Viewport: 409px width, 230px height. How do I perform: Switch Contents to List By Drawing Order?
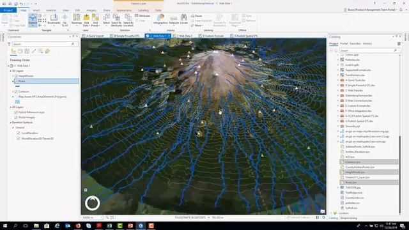point(13,51)
